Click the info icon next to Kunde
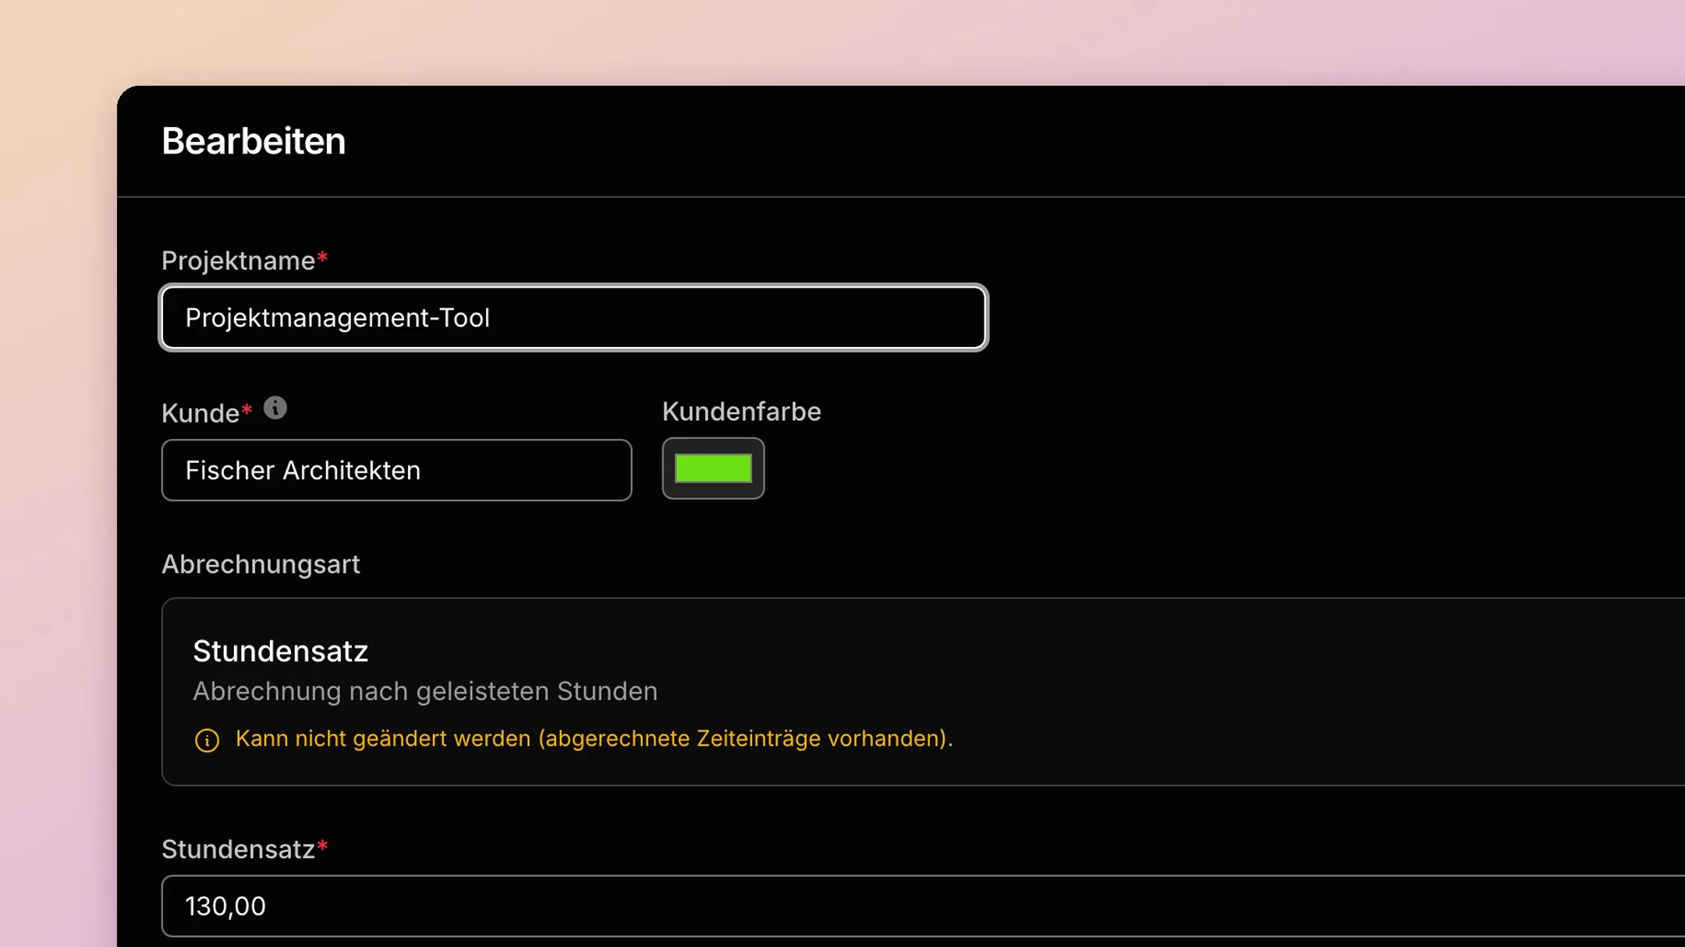Viewport: 1685px width, 947px height. tap(275, 408)
